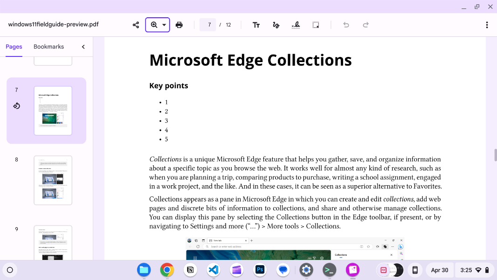Open the Apr 30 calendar button
The image size is (497, 280).
point(439,270)
